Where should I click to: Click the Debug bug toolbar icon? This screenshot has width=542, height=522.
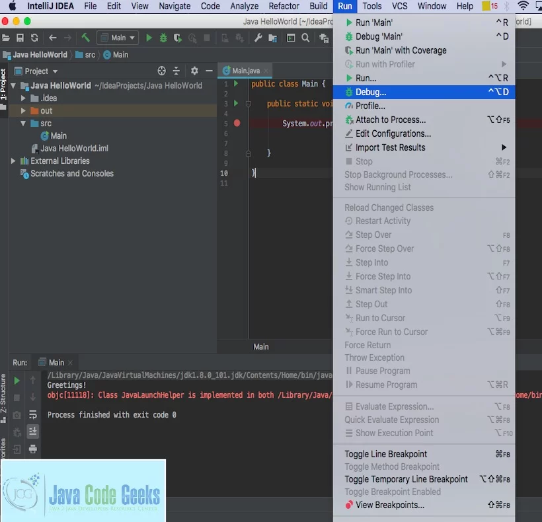(x=163, y=38)
